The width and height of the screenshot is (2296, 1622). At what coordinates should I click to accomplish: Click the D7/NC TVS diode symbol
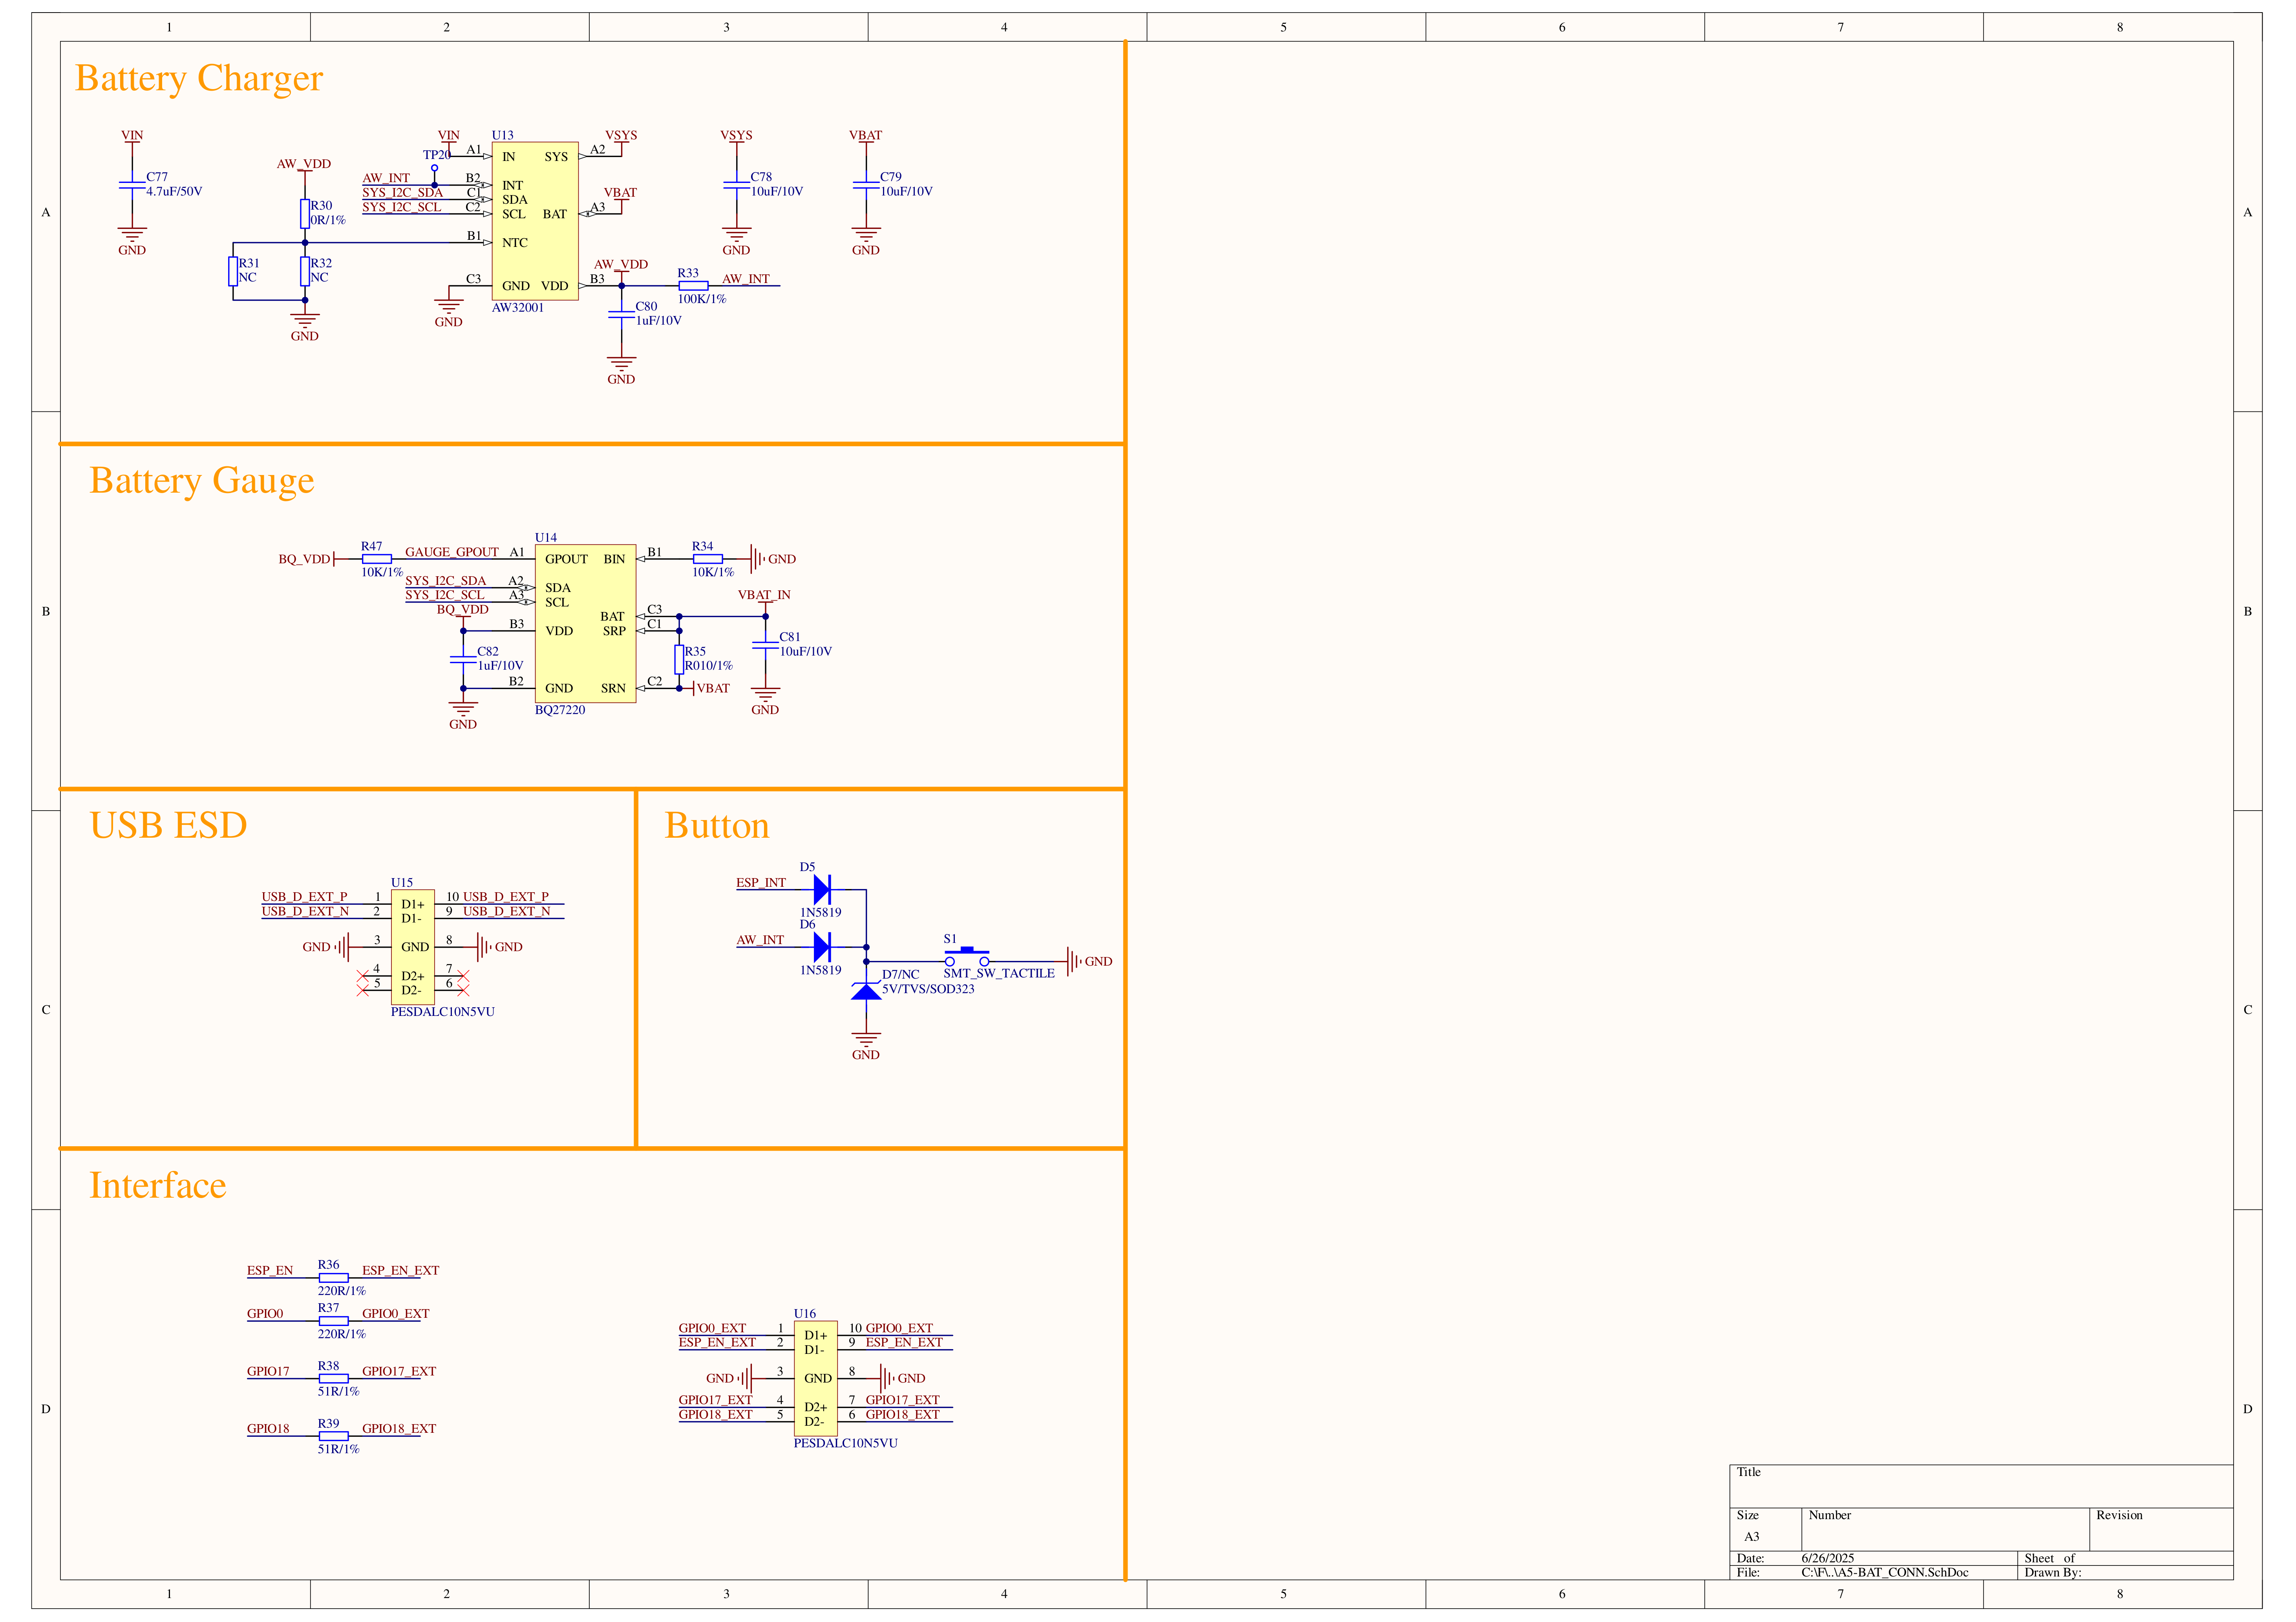[x=866, y=991]
